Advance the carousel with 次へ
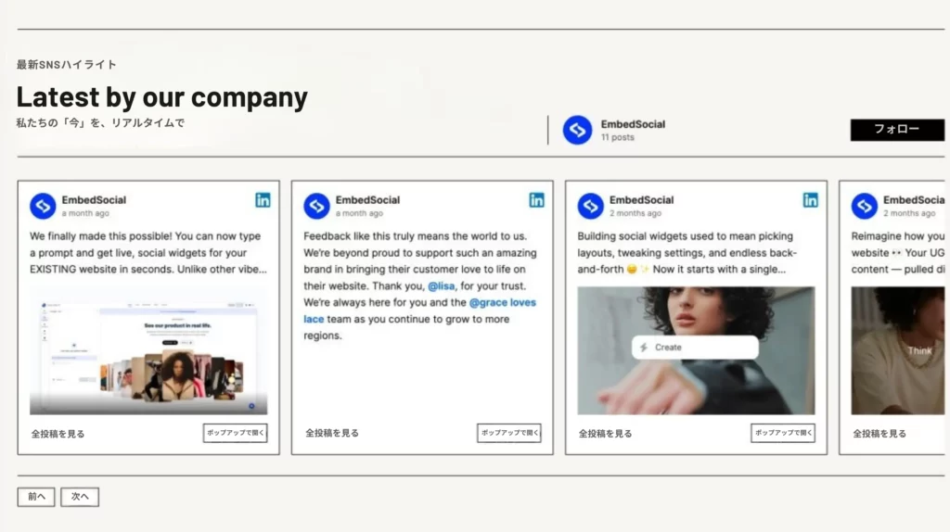 tap(80, 497)
